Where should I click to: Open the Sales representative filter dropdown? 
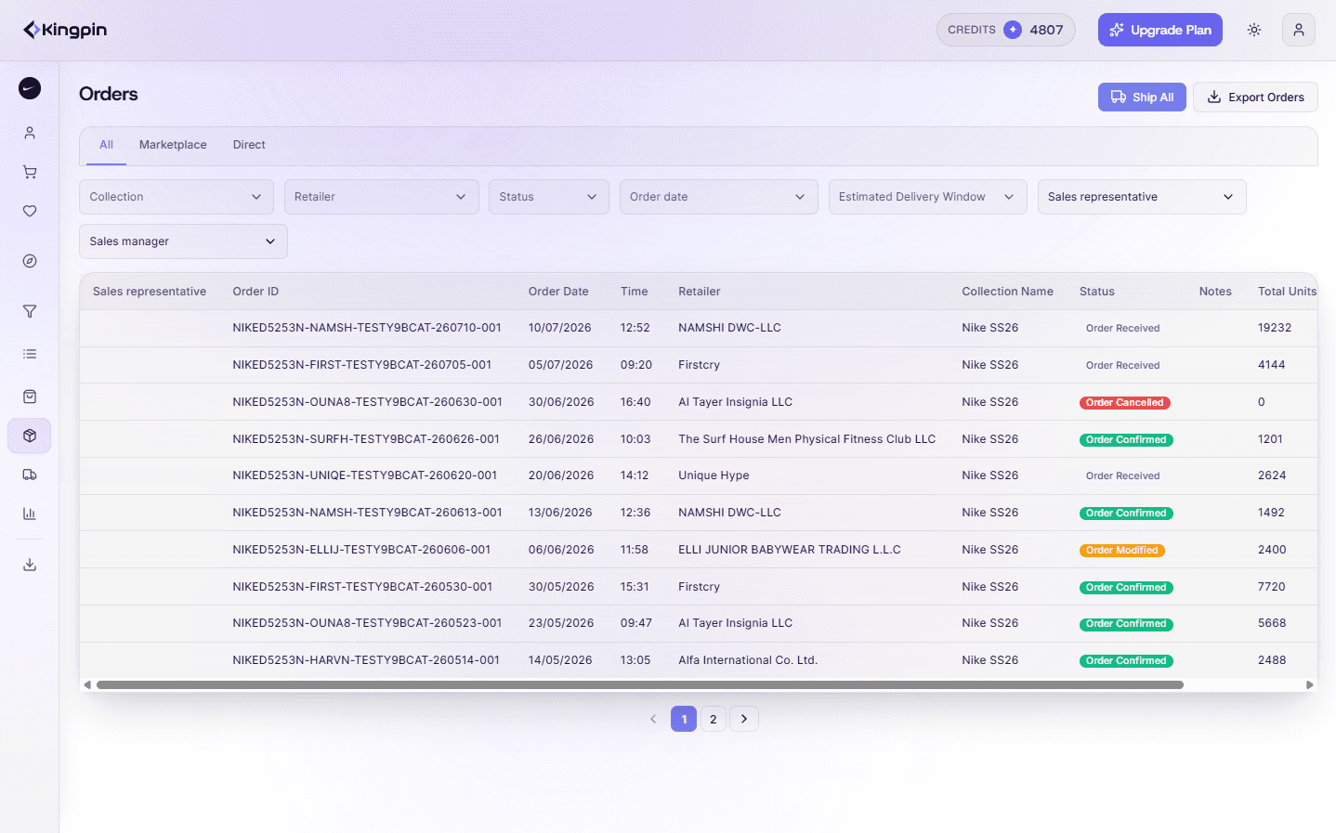tap(1142, 197)
